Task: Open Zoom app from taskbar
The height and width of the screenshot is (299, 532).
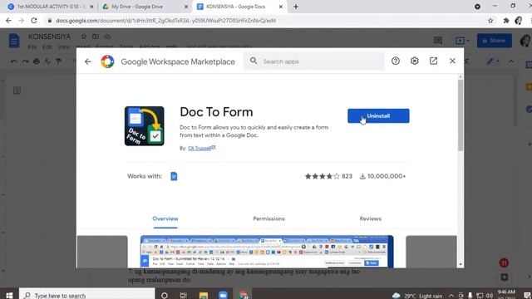Action: pos(224,296)
